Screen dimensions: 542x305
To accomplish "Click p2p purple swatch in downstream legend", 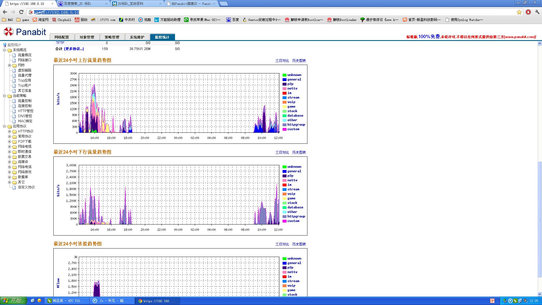I will (x=285, y=176).
